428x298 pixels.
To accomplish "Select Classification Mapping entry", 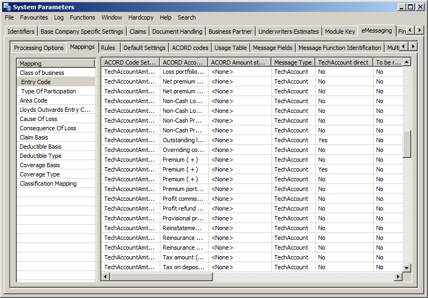I will pos(56,183).
